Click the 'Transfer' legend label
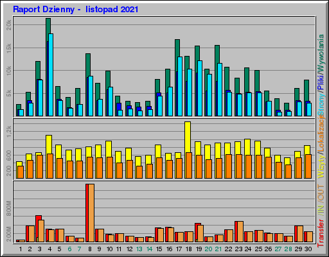 click(x=321, y=233)
